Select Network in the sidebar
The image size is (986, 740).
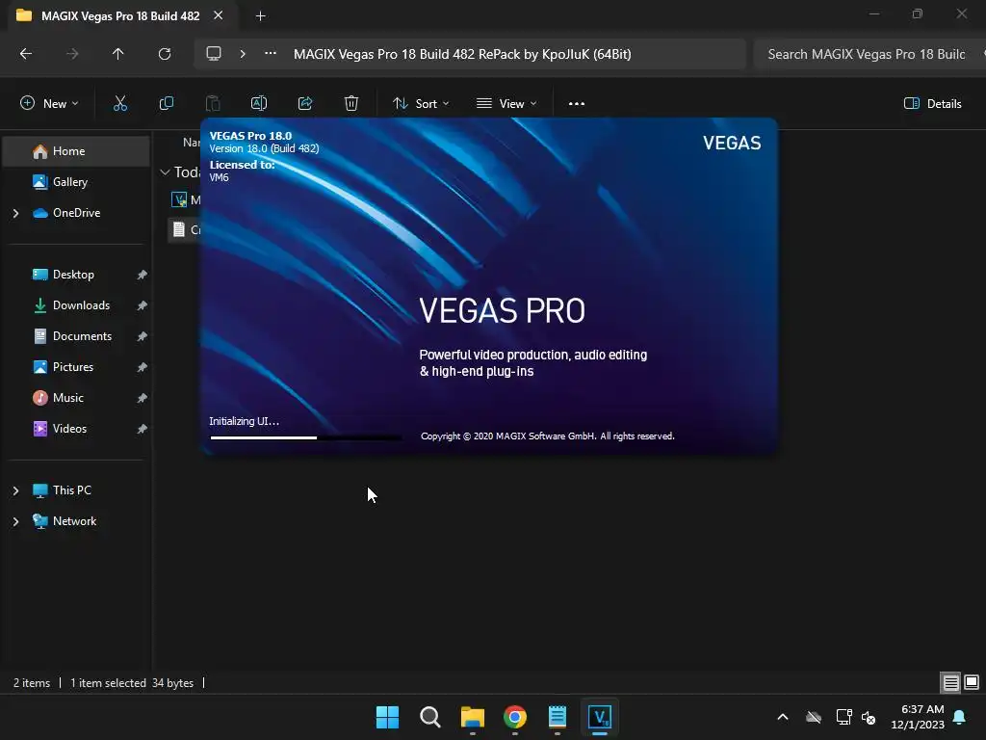click(x=76, y=521)
